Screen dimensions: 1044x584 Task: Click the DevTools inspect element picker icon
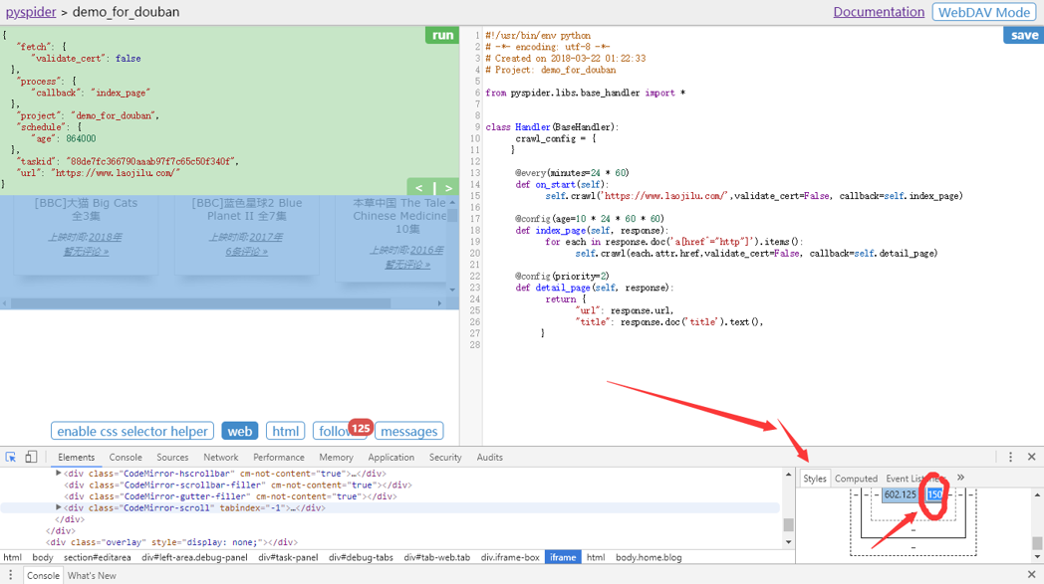tap(11, 457)
